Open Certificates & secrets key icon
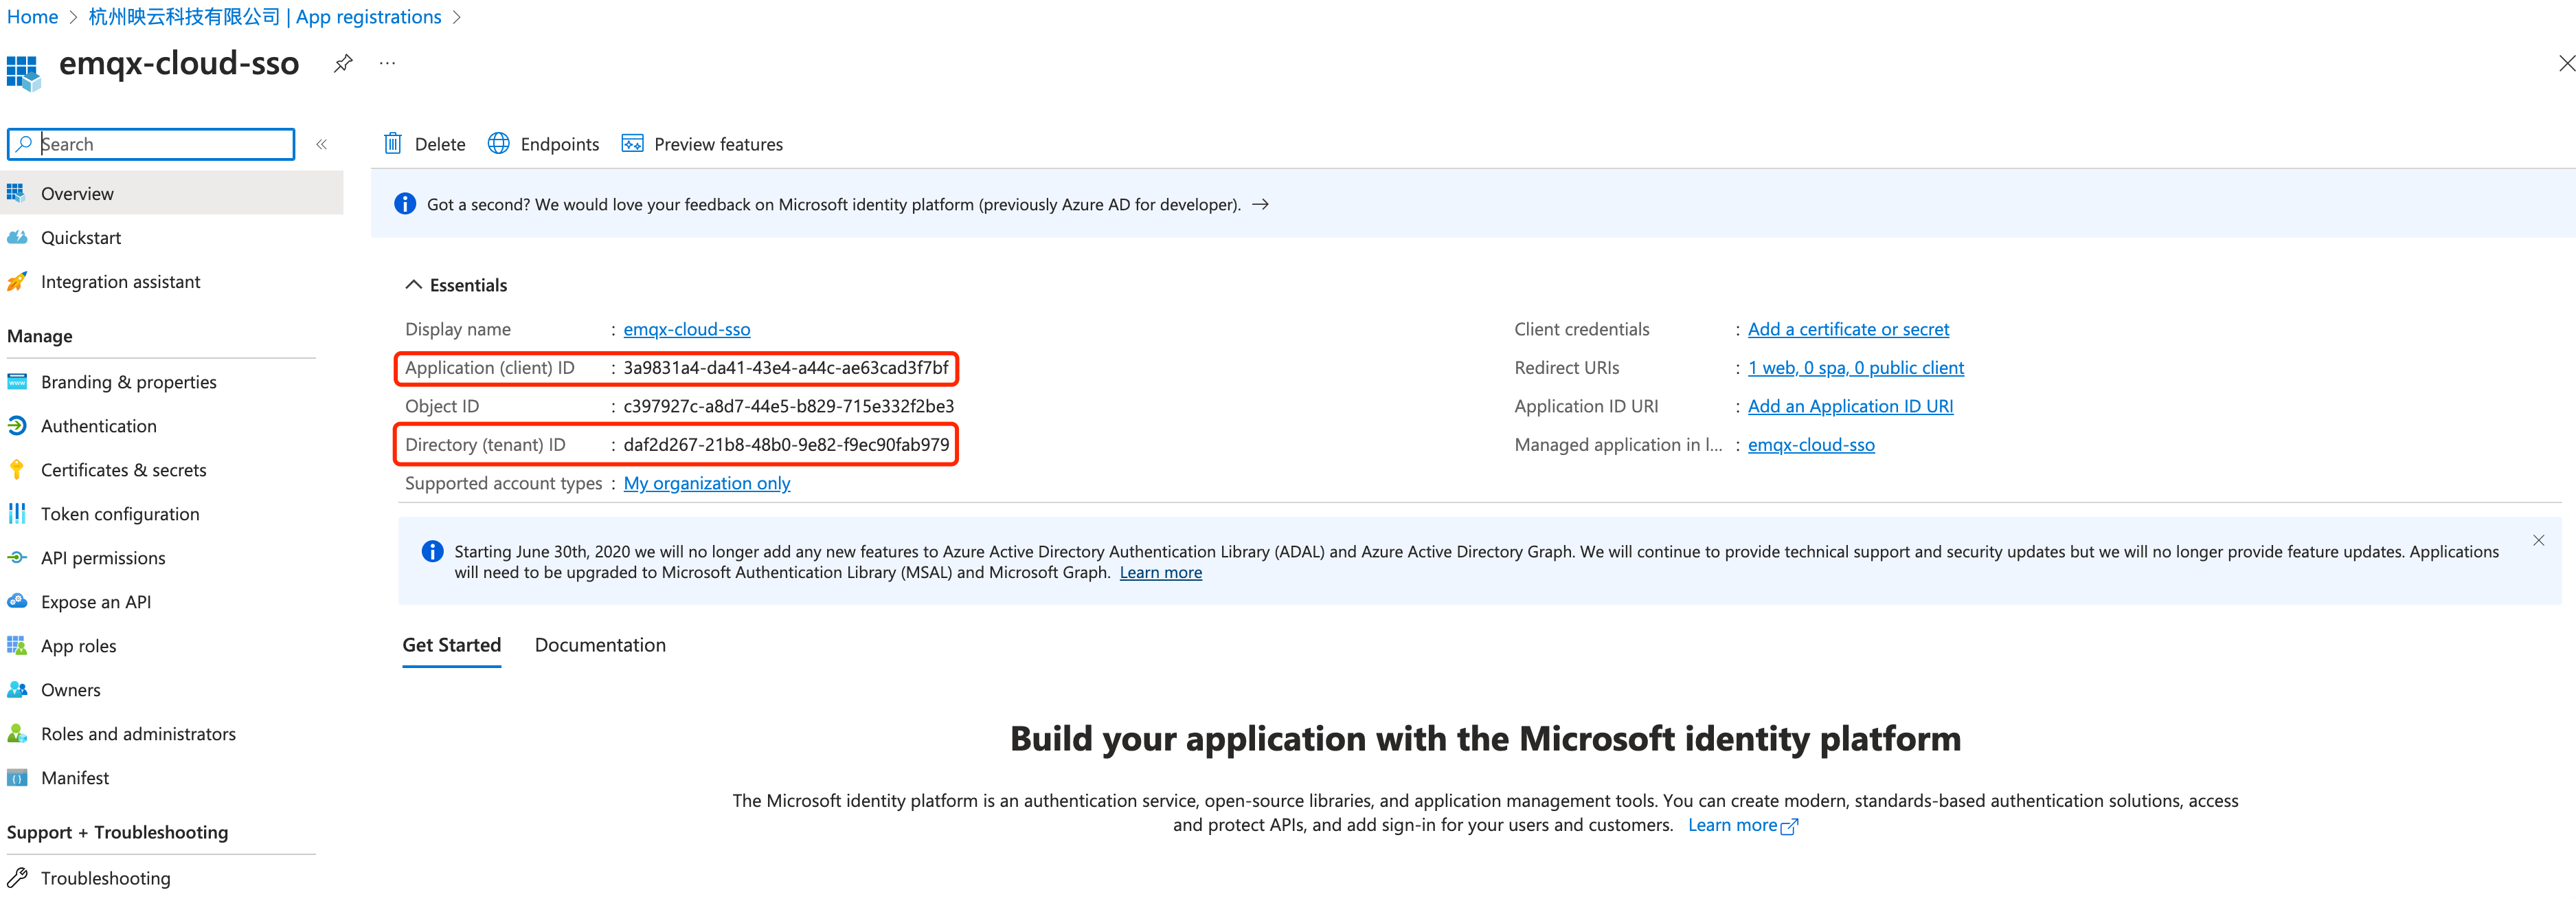Image resolution: width=2576 pixels, height=899 pixels. point(17,470)
